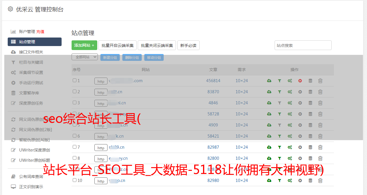Click the http button in row 1

click(101, 81)
